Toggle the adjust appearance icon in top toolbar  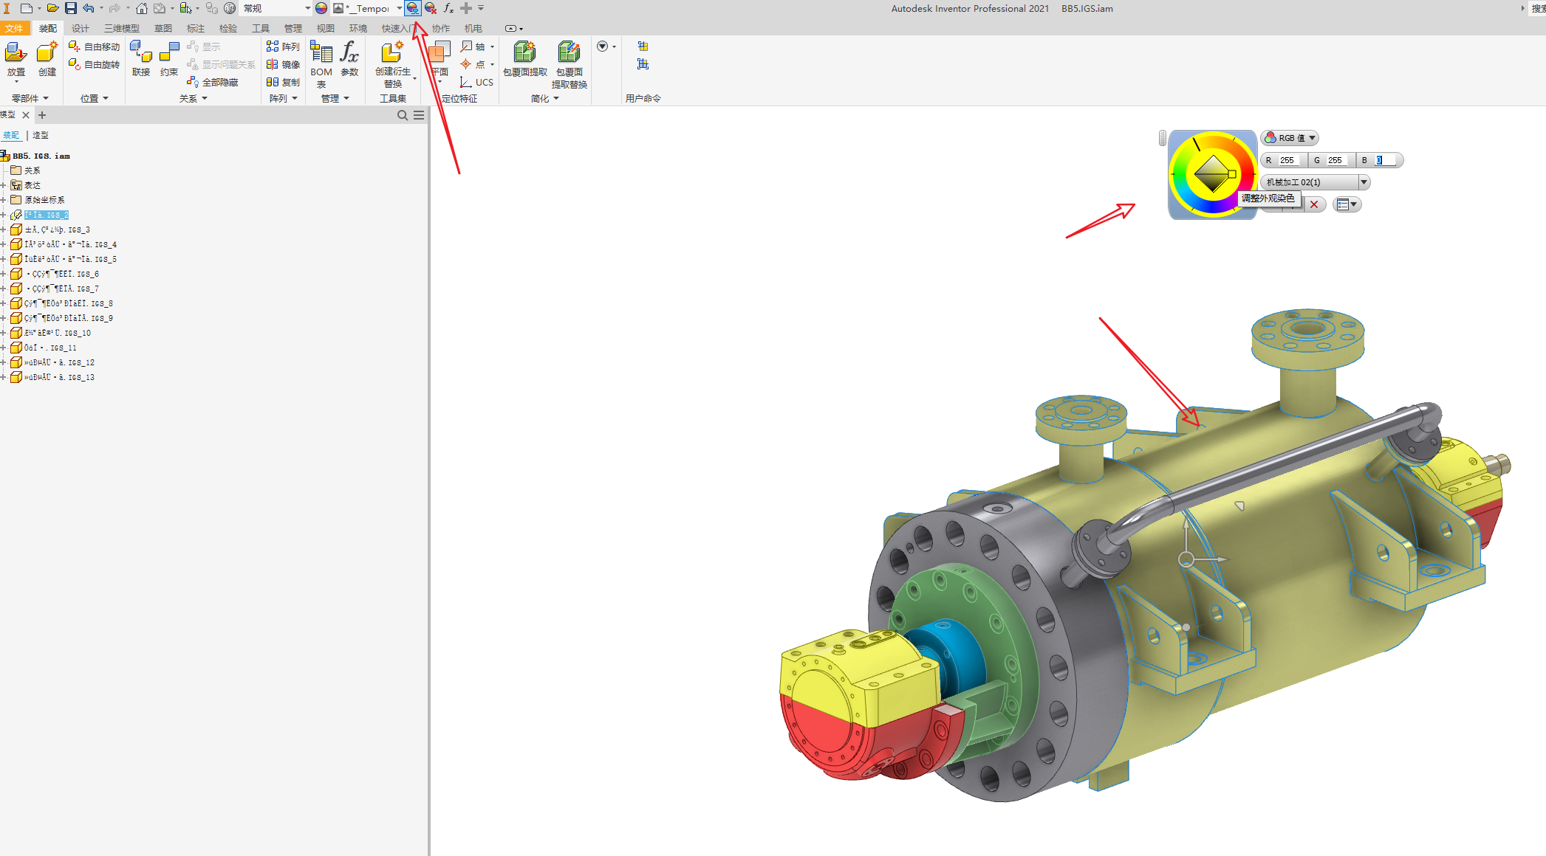pos(413,8)
